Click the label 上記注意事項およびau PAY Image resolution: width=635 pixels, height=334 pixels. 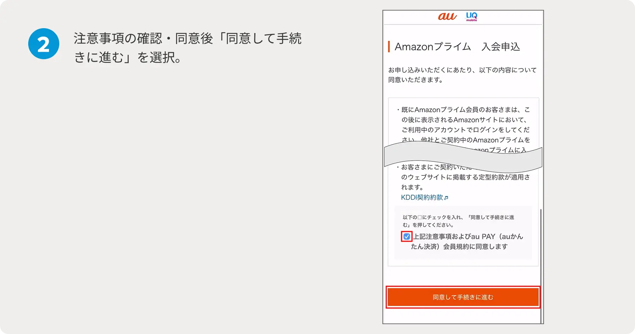[x=468, y=236]
